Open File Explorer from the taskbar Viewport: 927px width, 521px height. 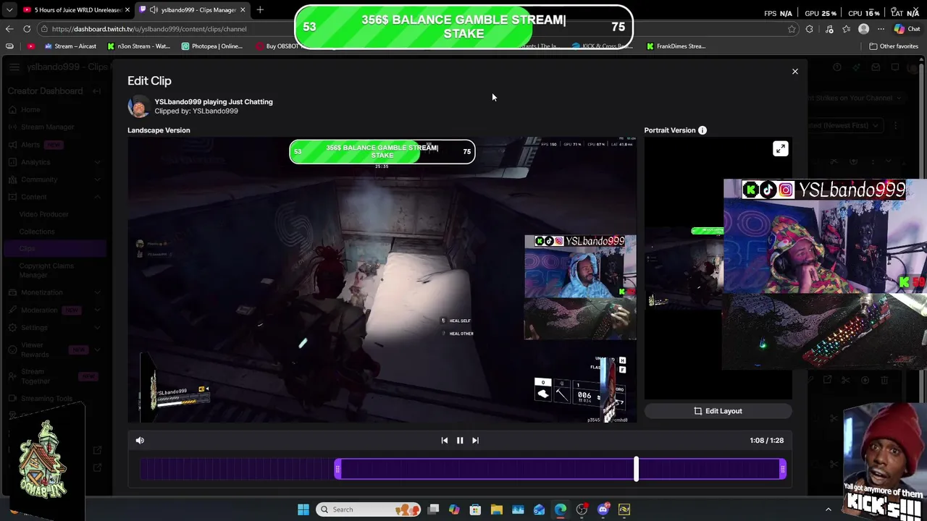pyautogui.click(x=497, y=509)
